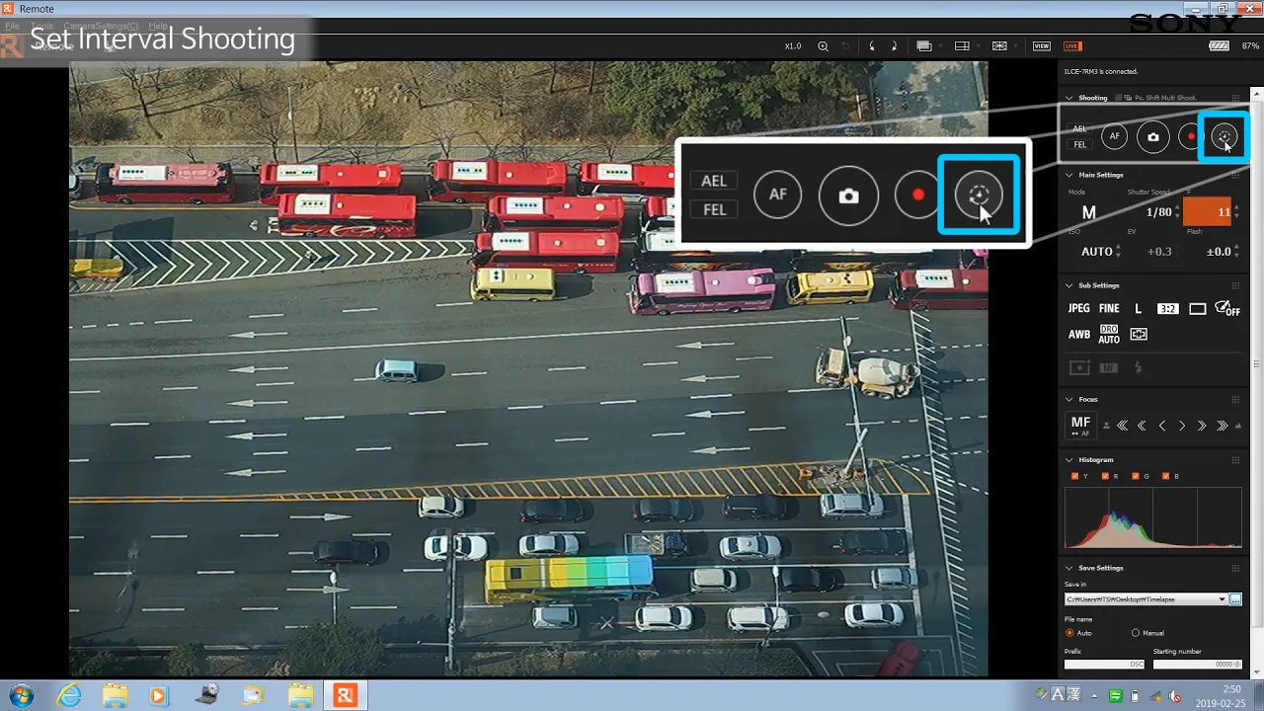The image size is (1264, 711).
Task: Open the picture effect OFF setting
Action: point(1227,308)
